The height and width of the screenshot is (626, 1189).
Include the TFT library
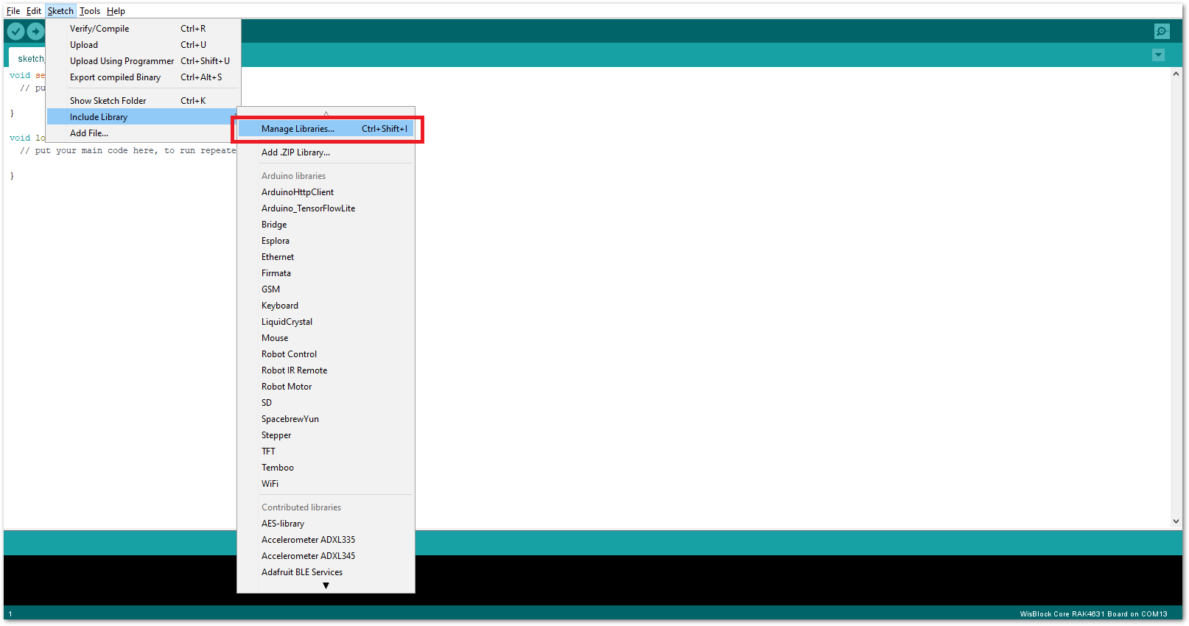click(x=326, y=451)
